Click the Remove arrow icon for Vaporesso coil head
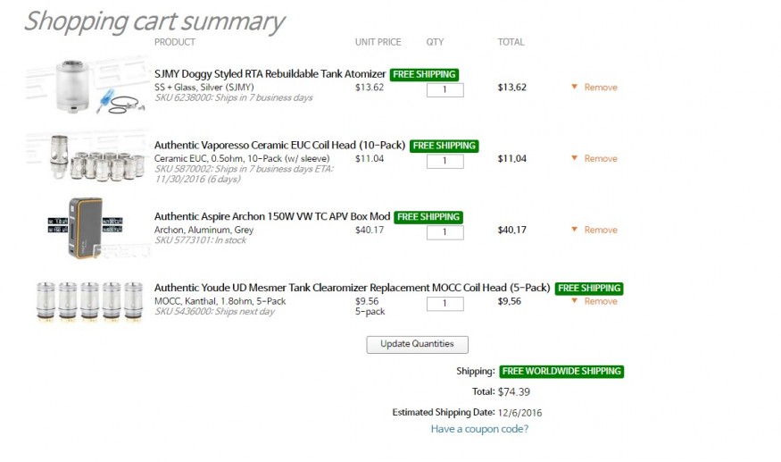 click(574, 158)
